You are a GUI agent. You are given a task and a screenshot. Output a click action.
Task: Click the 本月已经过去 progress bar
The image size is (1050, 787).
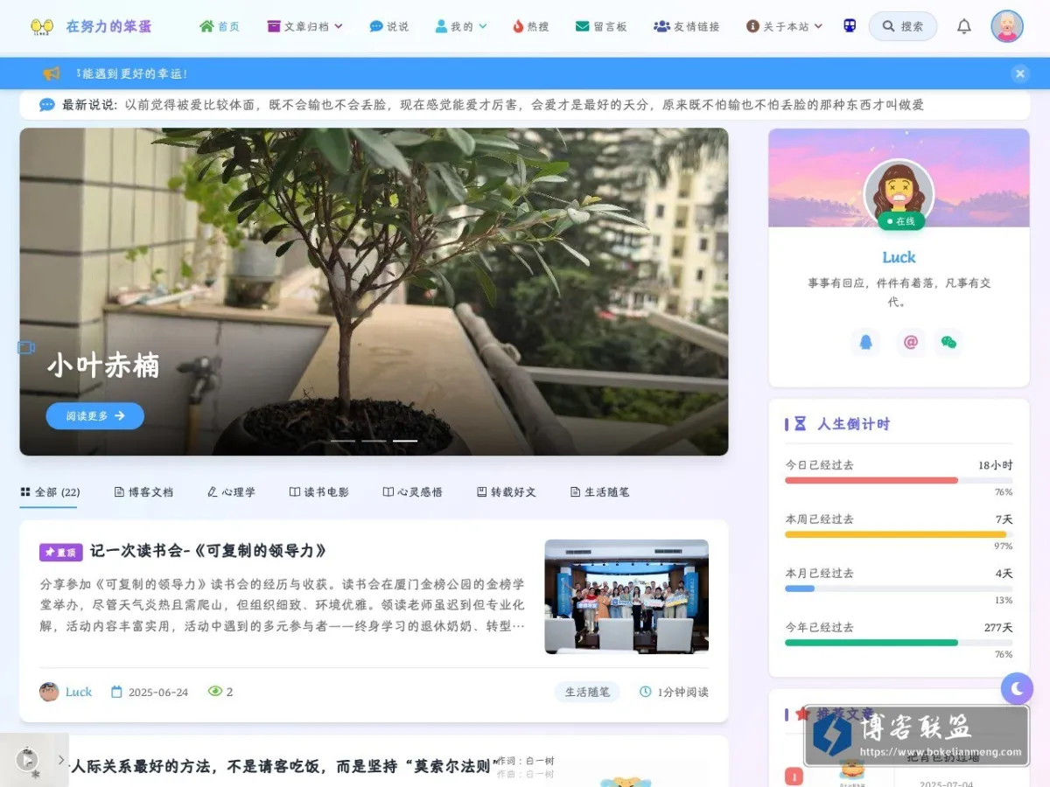point(899,589)
